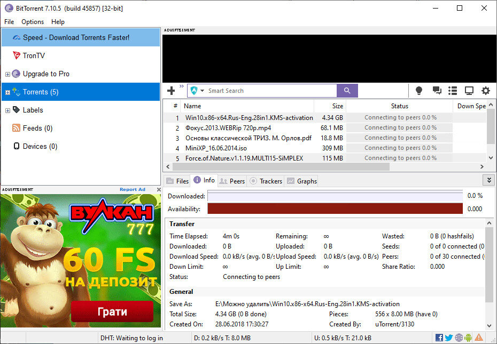The height and width of the screenshot is (344, 497).
Task: Click the info pane scroll-down arrow
Action: (x=489, y=325)
